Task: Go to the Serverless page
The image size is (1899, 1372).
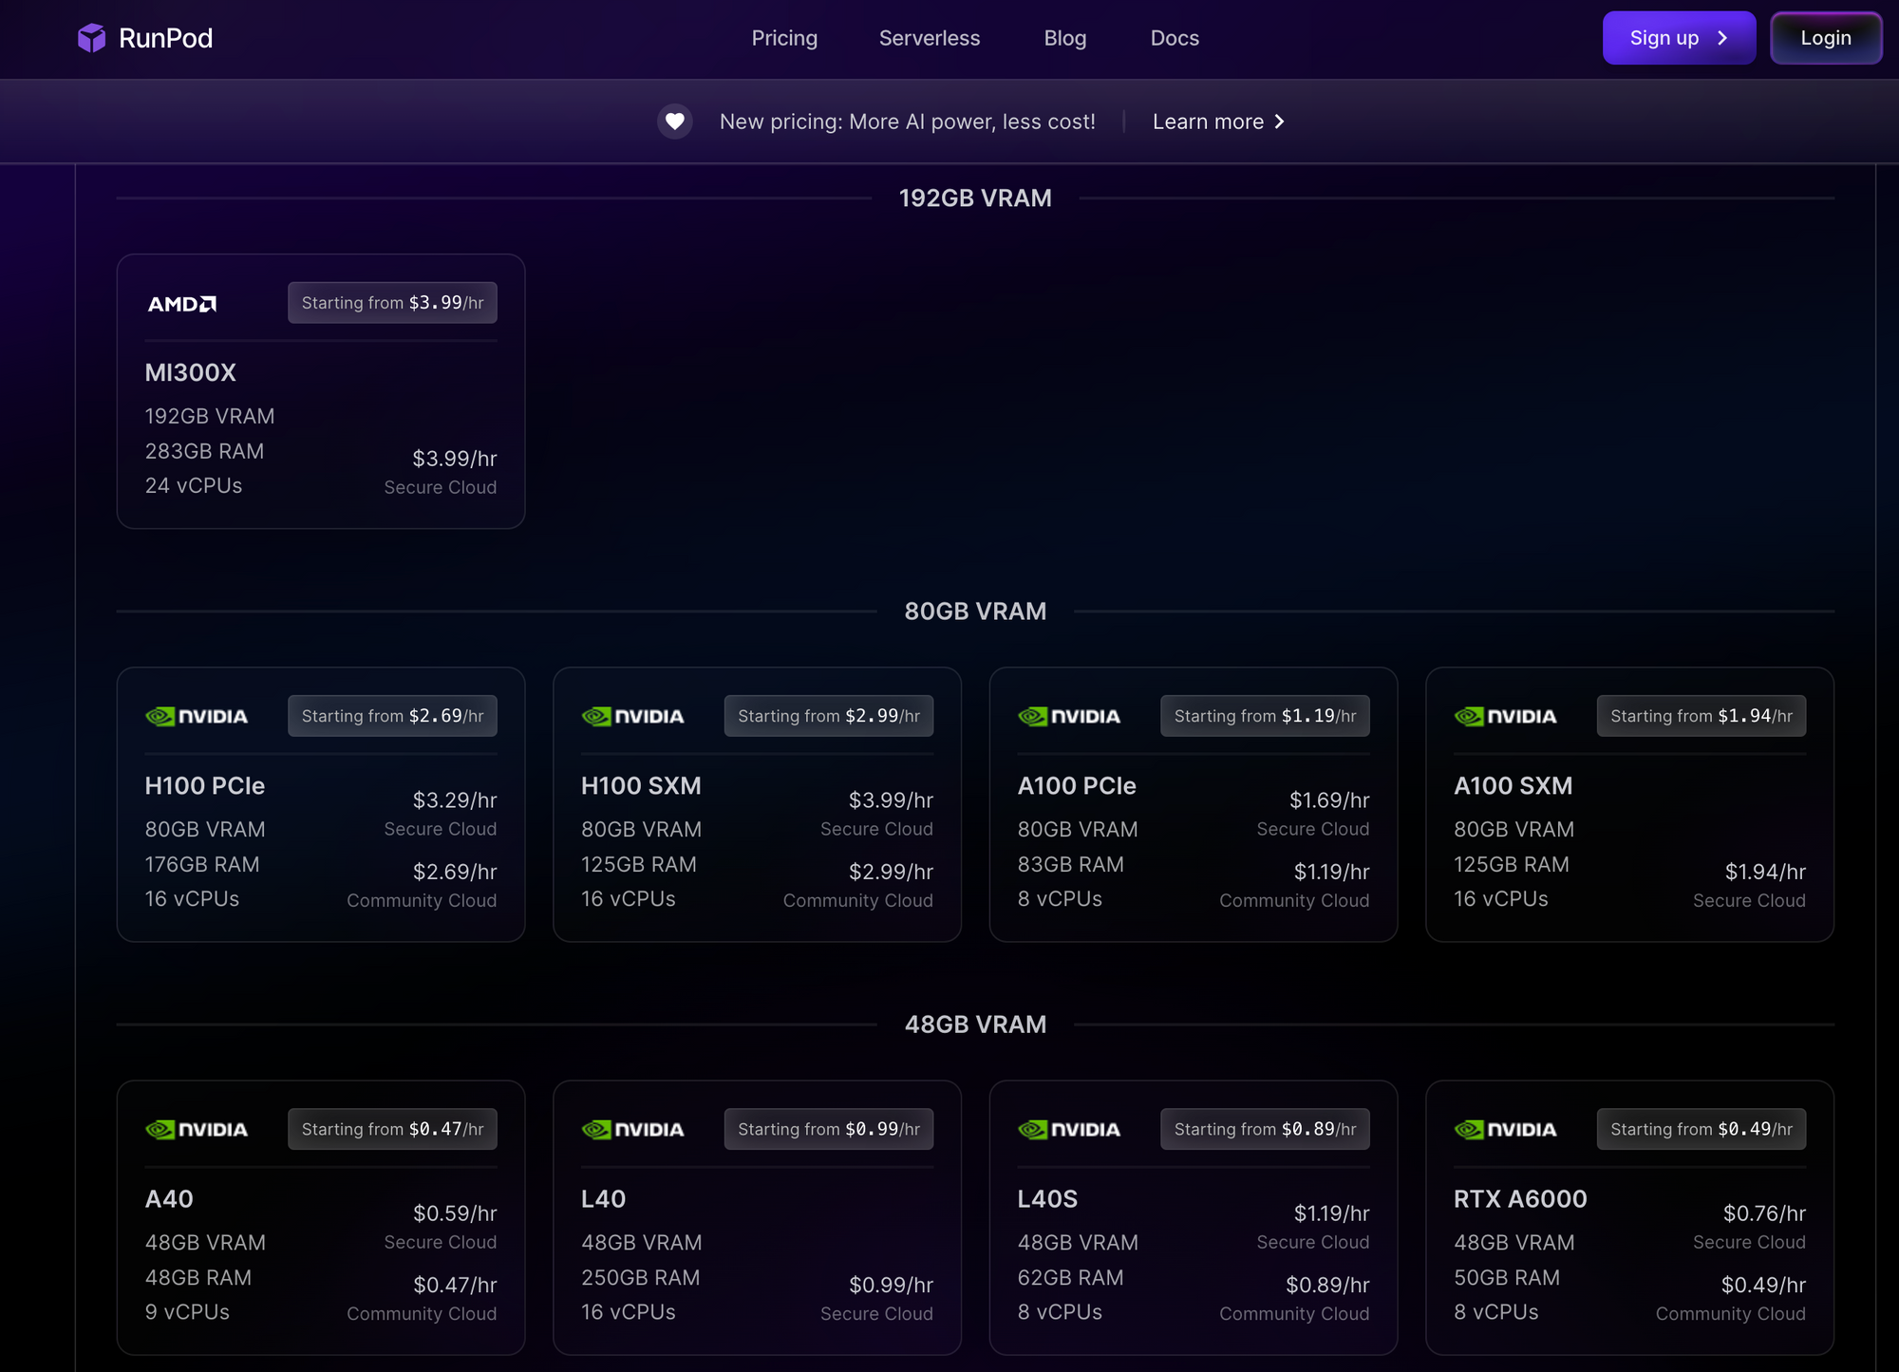Action: click(x=929, y=38)
